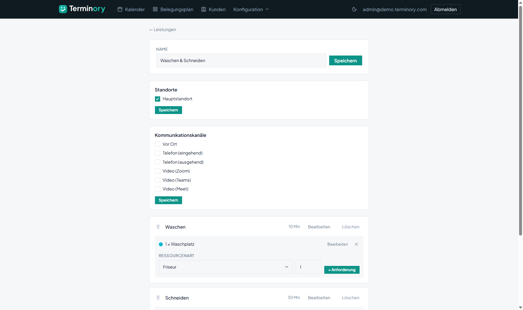The image size is (523, 310).
Task: Enable the Video (Zoom) checkbox
Action: (158, 171)
